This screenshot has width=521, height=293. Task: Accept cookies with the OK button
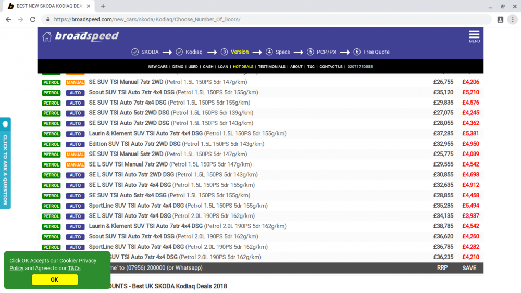pos(55,279)
